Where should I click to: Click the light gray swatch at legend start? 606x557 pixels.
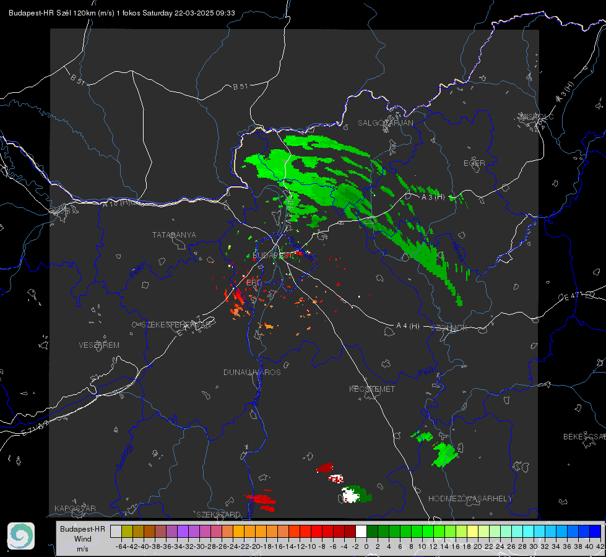(116, 532)
